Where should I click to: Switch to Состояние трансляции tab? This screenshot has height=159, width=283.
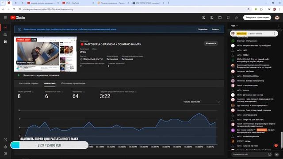[73, 83]
